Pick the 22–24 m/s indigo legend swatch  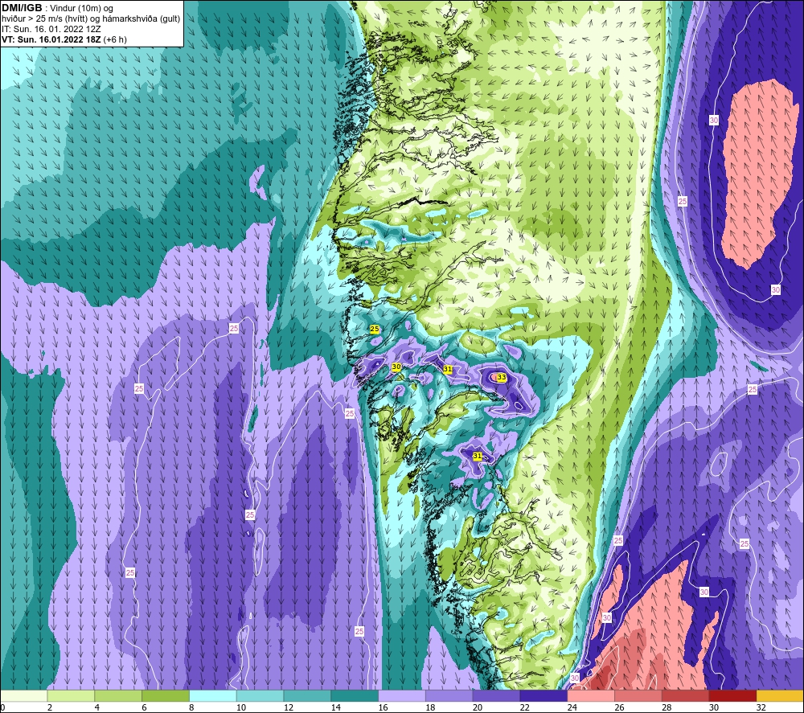544,695
